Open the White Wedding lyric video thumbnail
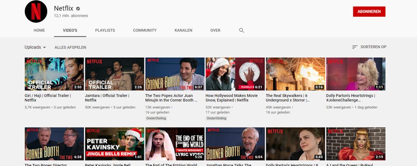 (x=175, y=144)
